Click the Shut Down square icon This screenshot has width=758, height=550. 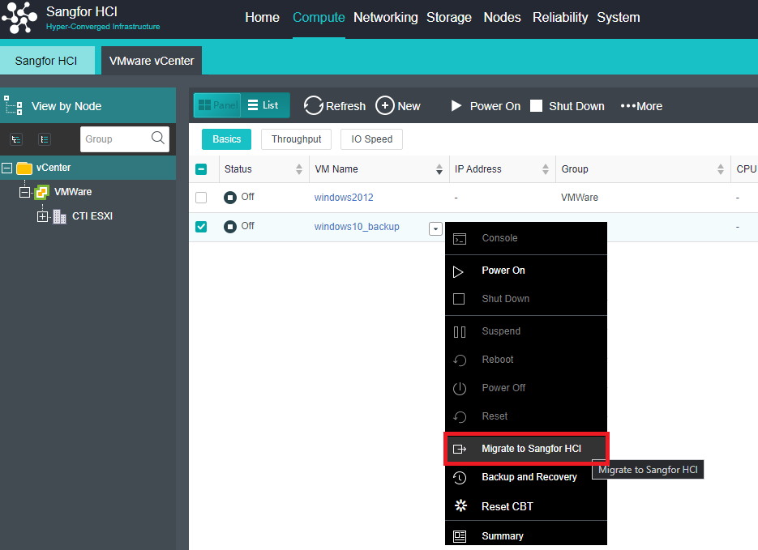point(536,106)
